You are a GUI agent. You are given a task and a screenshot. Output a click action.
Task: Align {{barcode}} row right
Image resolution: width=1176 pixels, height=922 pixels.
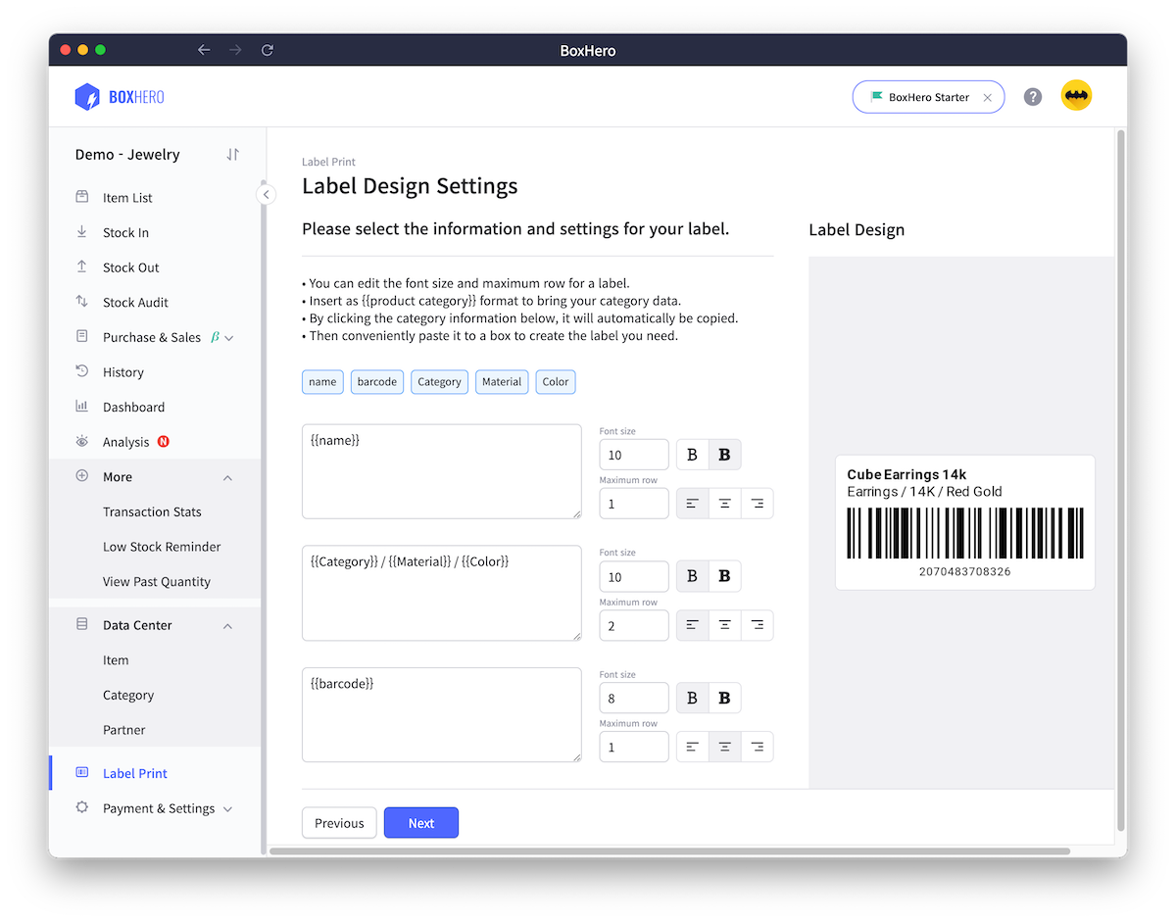pyautogui.click(x=758, y=747)
